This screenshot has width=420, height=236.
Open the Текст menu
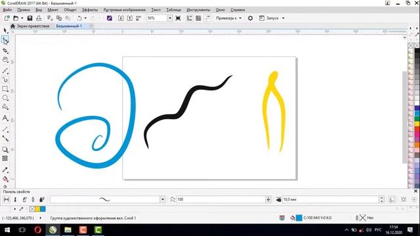[x=156, y=10]
